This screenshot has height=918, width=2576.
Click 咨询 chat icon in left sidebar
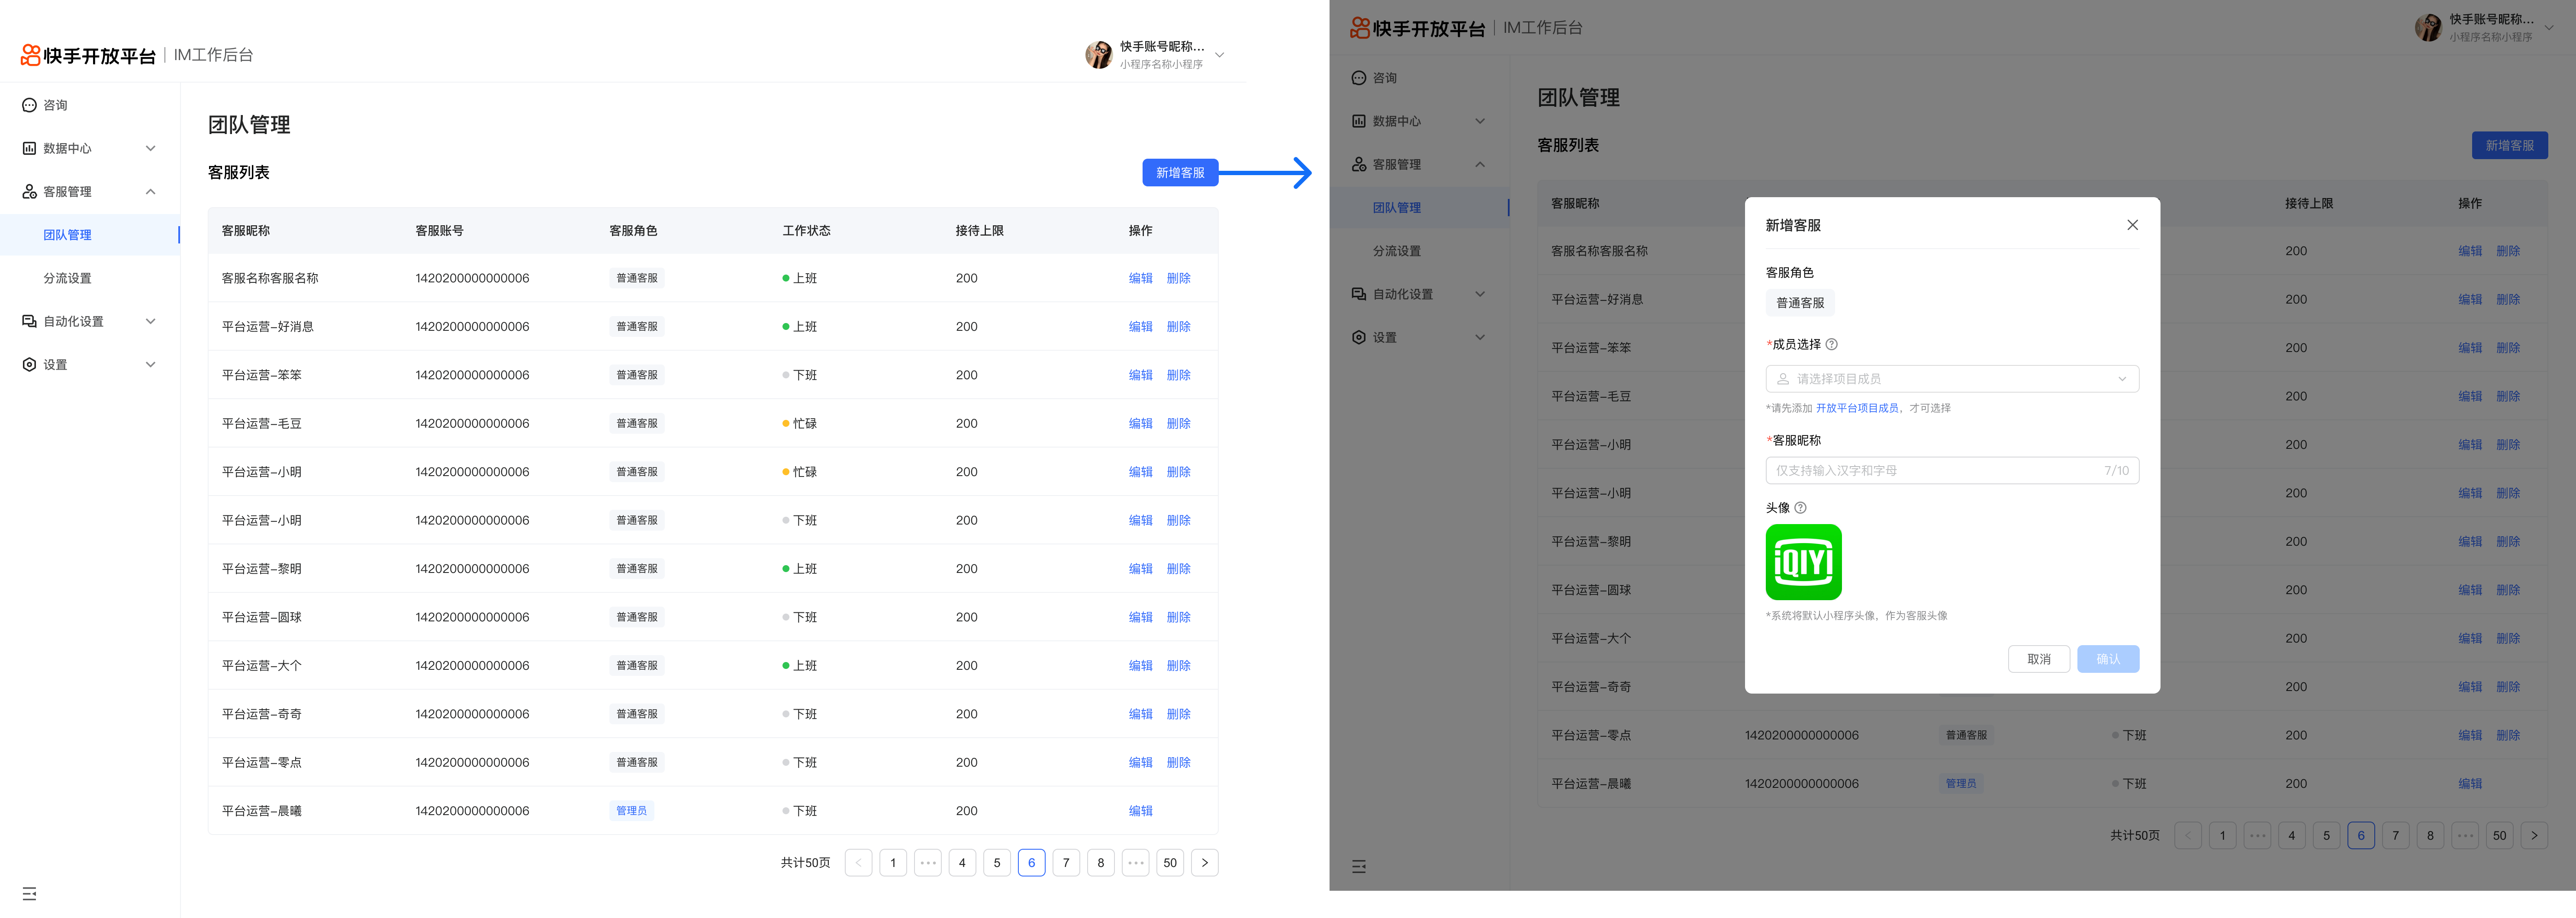(29, 105)
